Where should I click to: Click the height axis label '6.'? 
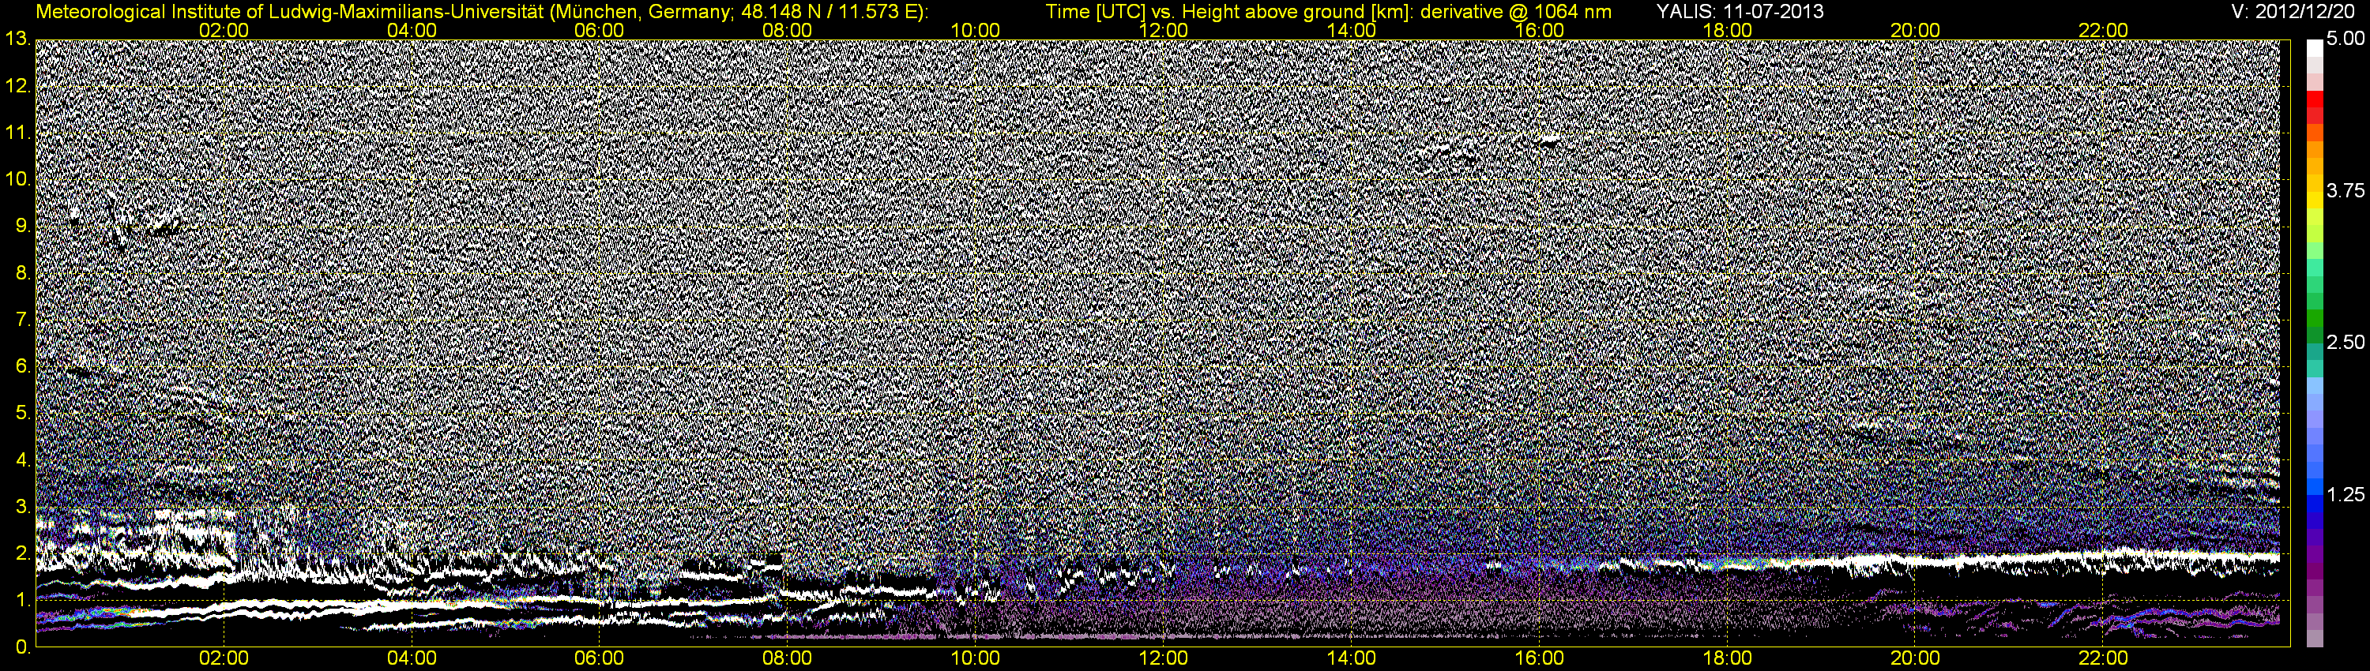pyautogui.click(x=22, y=365)
